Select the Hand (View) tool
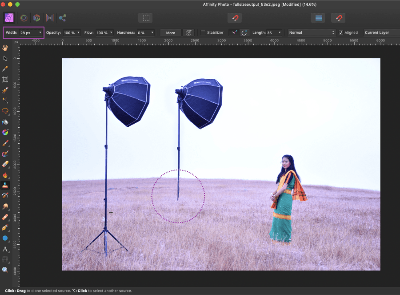 (x=5, y=48)
